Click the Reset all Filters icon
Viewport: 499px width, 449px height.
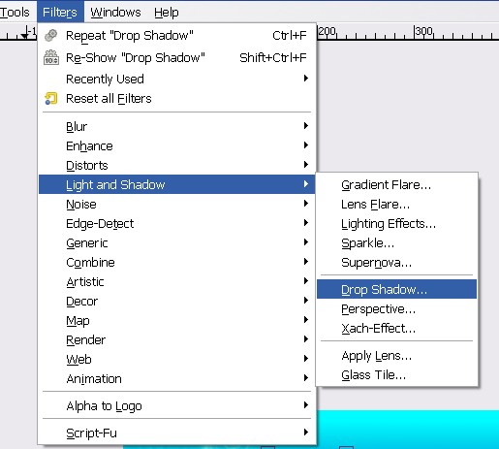[51, 98]
